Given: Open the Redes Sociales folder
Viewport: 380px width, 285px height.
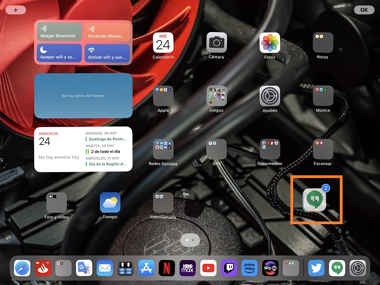Looking at the screenshot, I should tap(163, 149).
